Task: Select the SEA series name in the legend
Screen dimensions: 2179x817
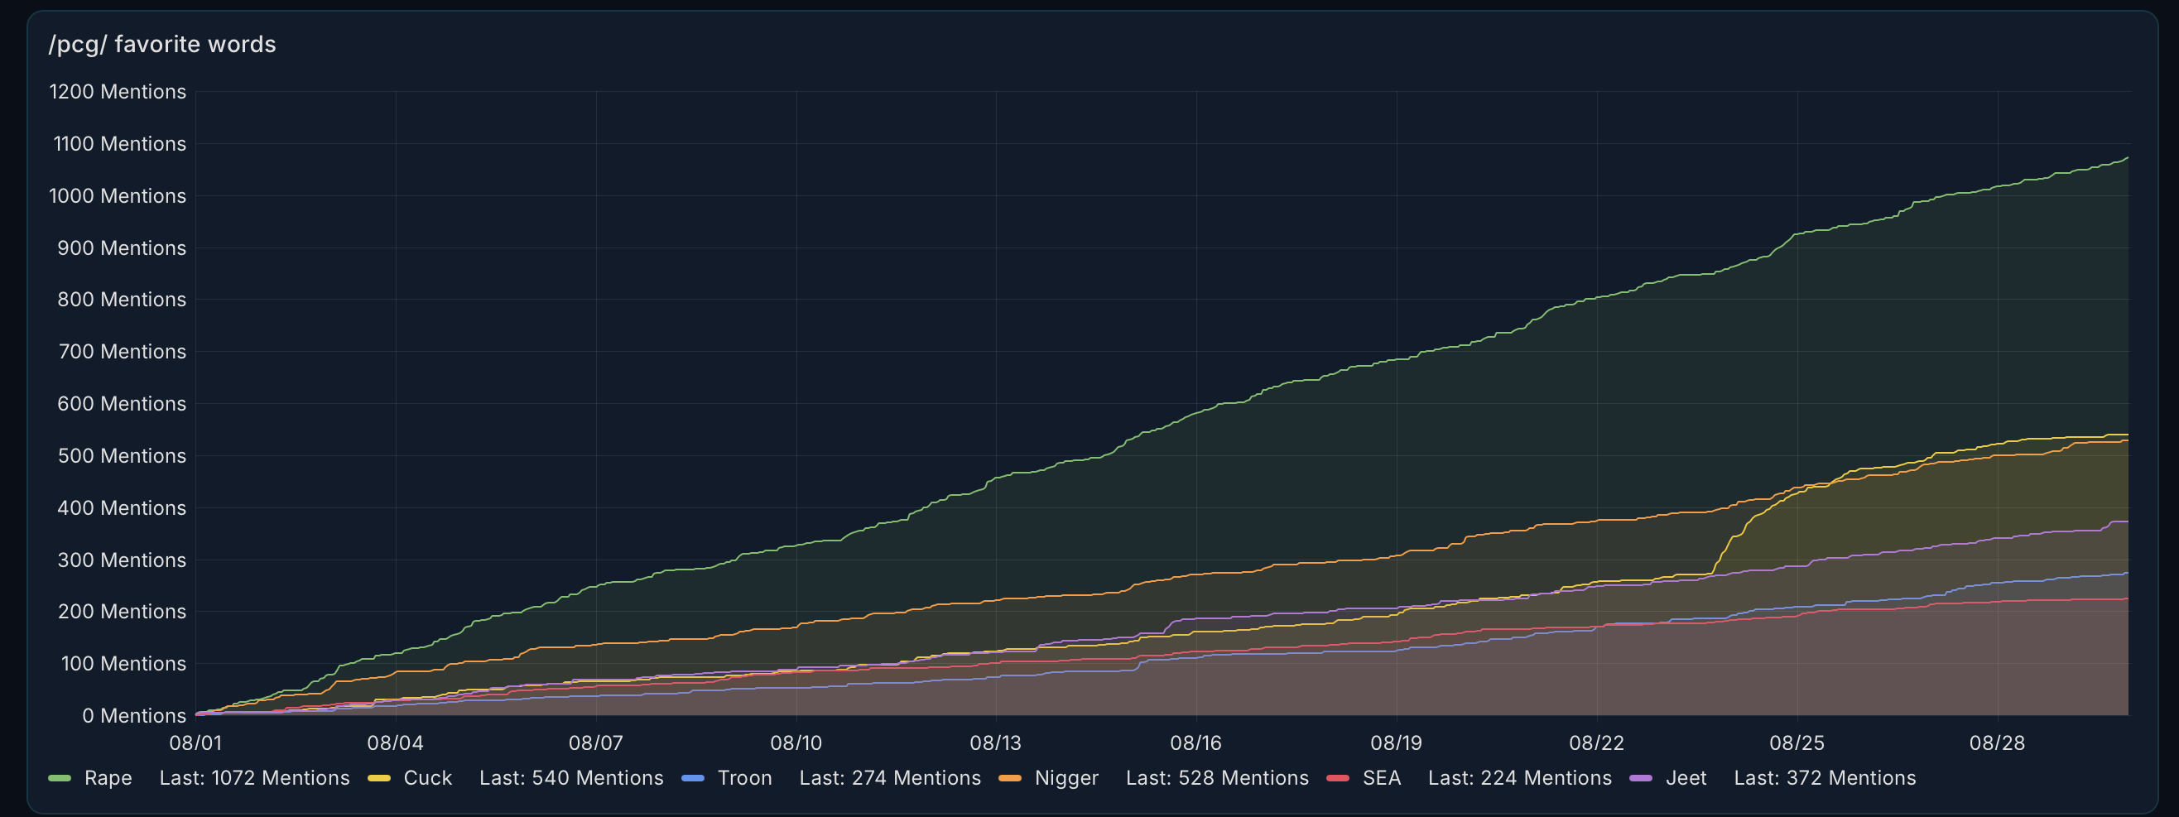Action: click(1383, 778)
